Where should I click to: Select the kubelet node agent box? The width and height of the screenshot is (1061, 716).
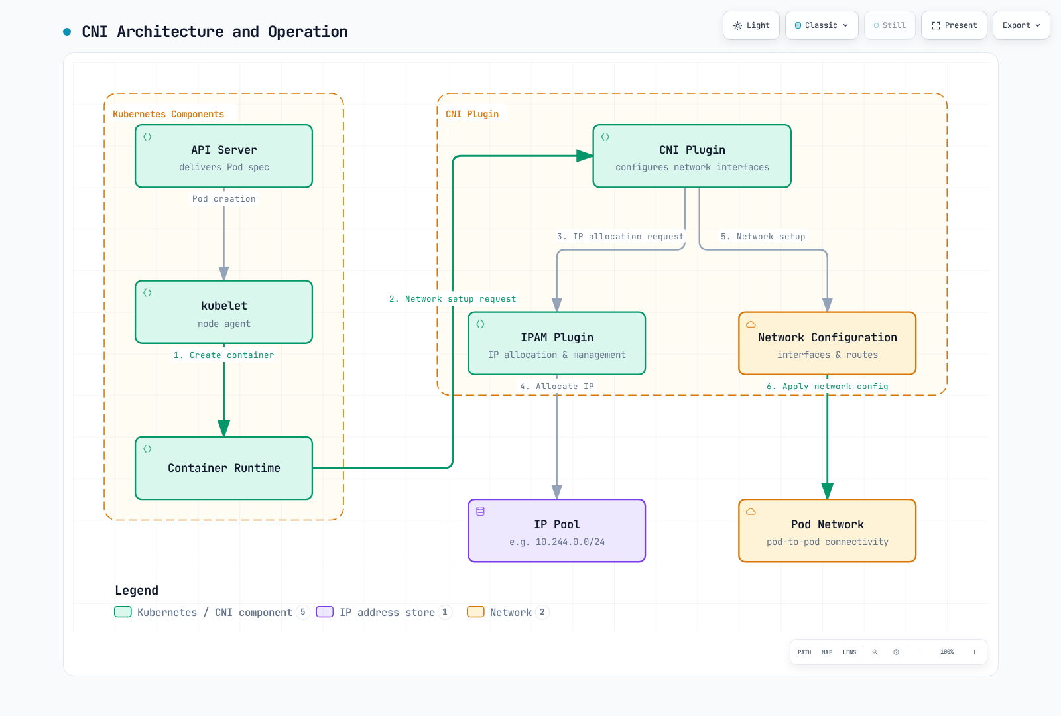point(223,312)
